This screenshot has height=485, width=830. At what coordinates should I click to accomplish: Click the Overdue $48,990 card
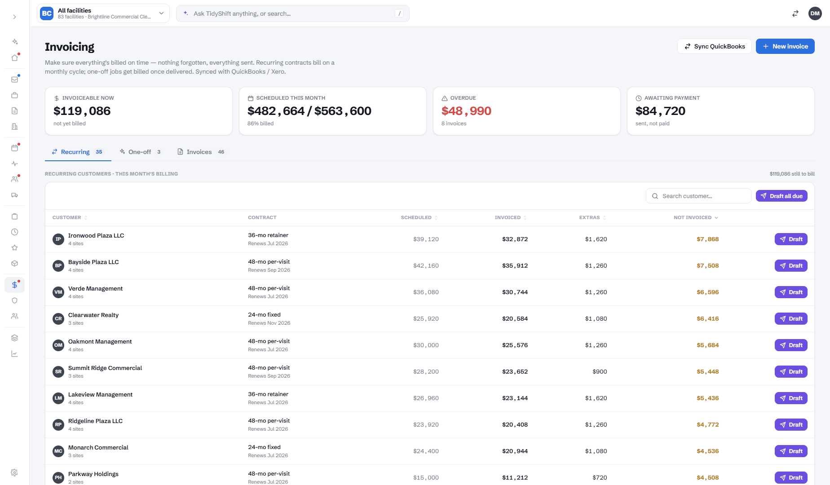click(526, 111)
